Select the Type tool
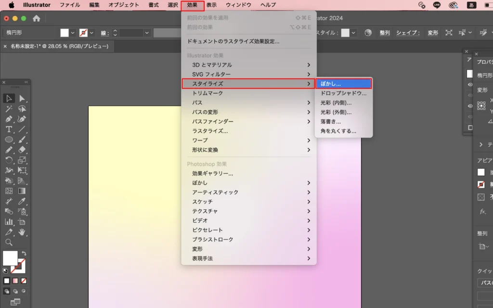The width and height of the screenshot is (493, 308). pyautogui.click(x=9, y=129)
